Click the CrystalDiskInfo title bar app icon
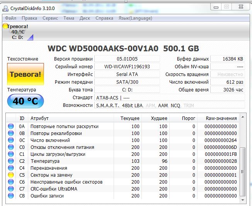The image size is (252, 206). pyautogui.click(x=5, y=8)
